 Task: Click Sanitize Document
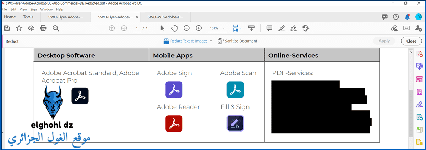coord(237,41)
